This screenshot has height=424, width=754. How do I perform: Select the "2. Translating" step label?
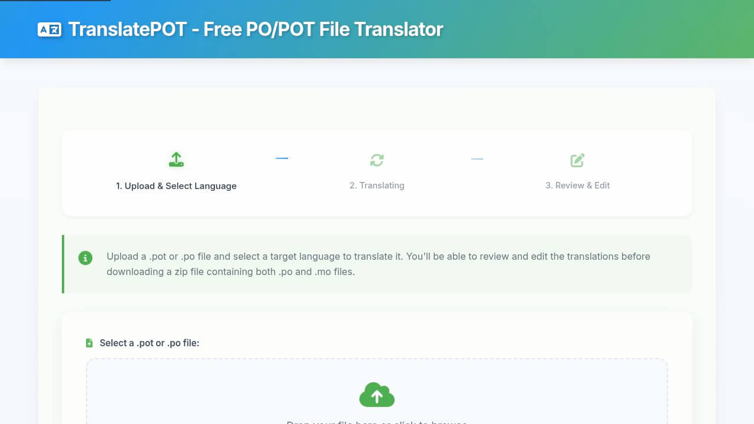click(377, 185)
